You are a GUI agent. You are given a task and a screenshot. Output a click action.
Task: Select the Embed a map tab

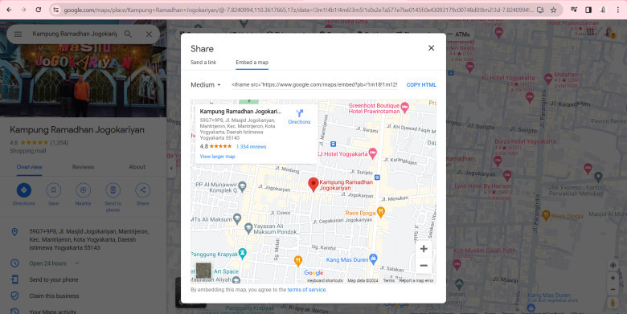pyautogui.click(x=252, y=63)
